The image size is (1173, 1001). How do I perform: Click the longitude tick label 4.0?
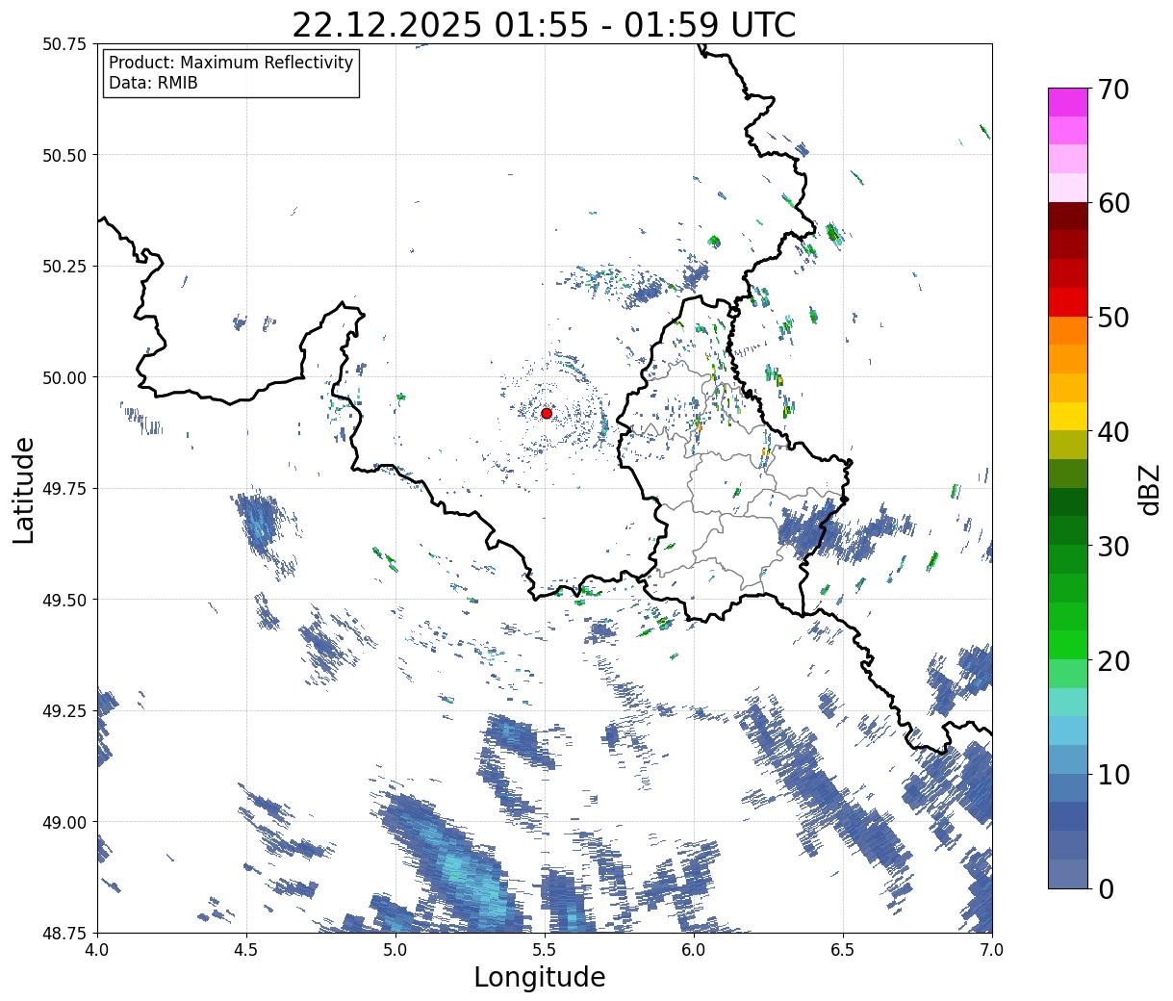coord(97,950)
